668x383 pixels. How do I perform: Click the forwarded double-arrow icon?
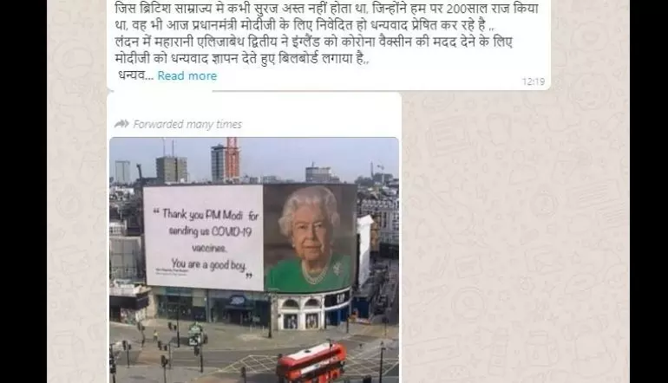121,124
